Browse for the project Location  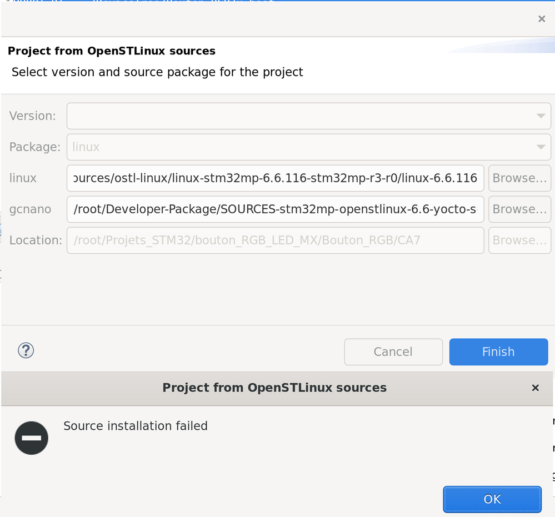point(519,240)
